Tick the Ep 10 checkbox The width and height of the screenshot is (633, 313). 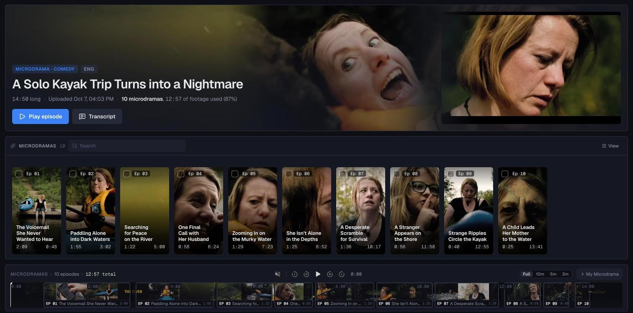(x=505, y=173)
